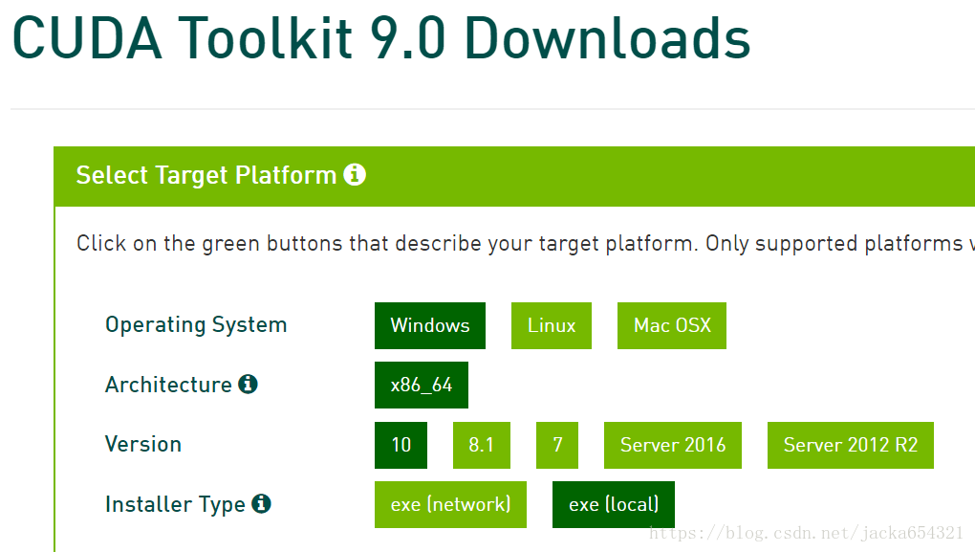Viewport: 975px width, 552px height.
Task: Click the Architecture label text
Action: coord(168,385)
